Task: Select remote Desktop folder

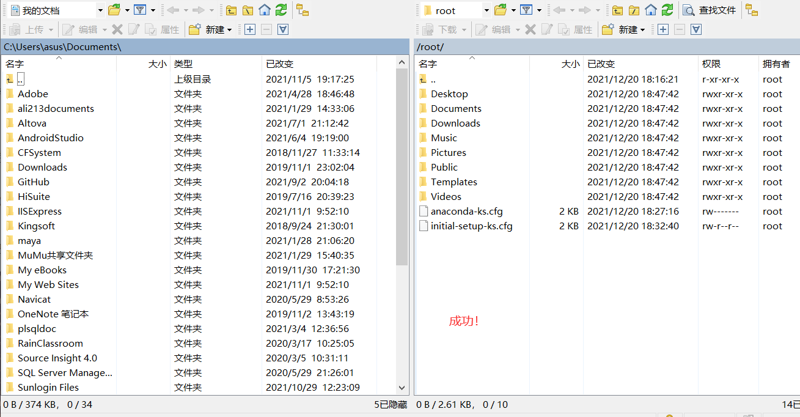Action: click(449, 94)
